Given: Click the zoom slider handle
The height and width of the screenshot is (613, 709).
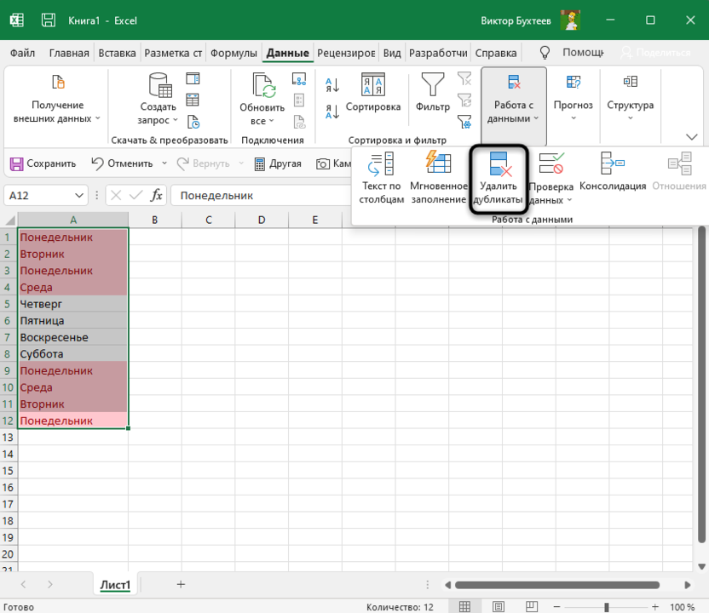Looking at the screenshot, I should click(607, 607).
